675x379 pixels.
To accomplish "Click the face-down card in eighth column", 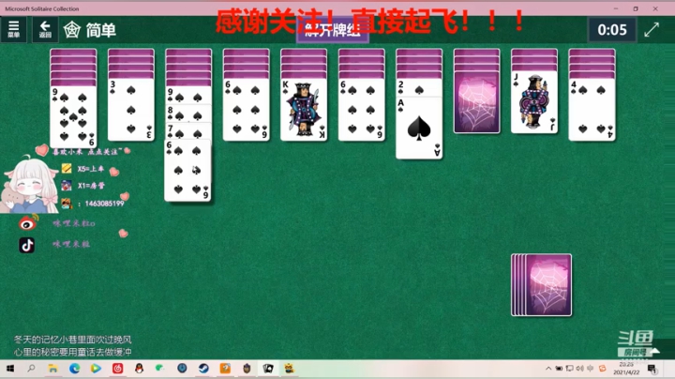I will click(477, 102).
